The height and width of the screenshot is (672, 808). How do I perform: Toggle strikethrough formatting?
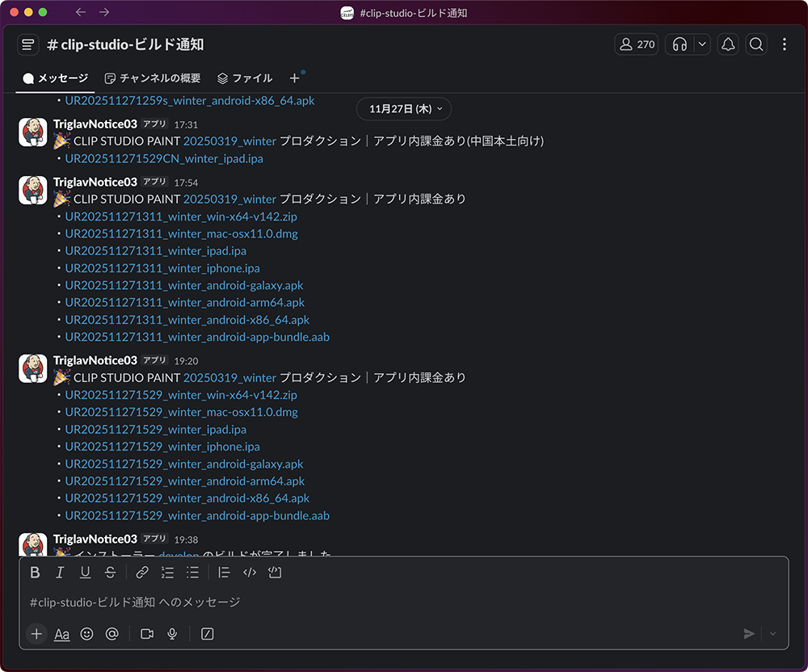(x=110, y=573)
